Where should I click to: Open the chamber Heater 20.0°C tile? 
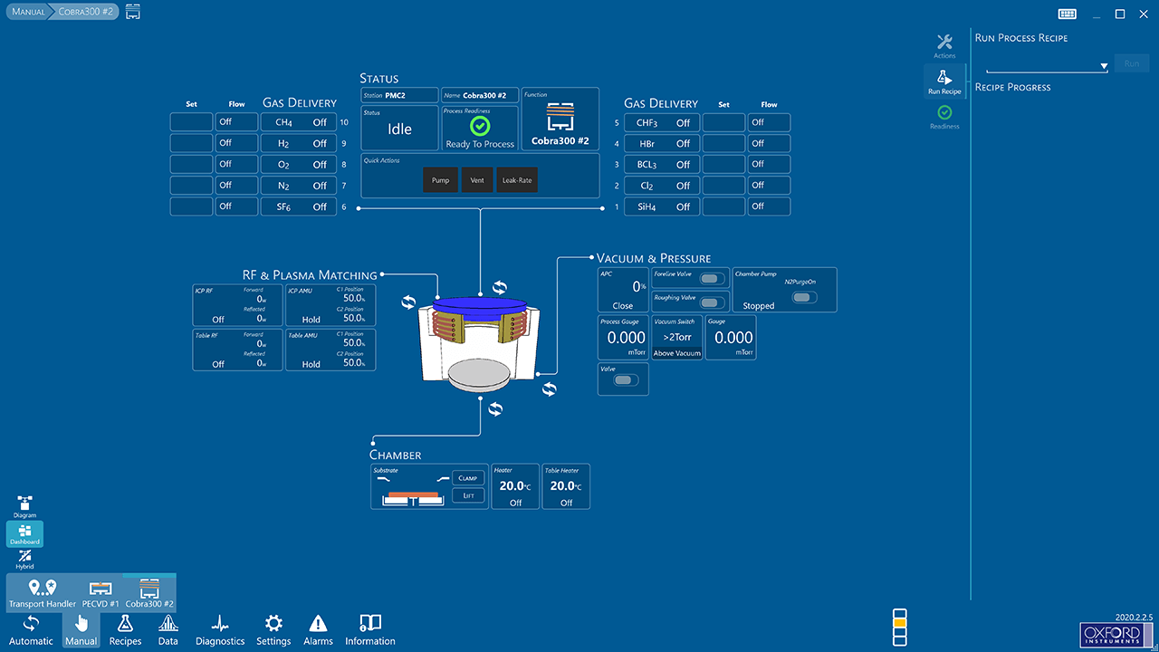pyautogui.click(x=515, y=486)
